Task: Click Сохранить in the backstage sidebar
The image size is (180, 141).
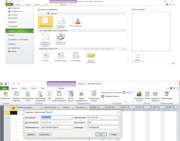Action: pos(14,8)
